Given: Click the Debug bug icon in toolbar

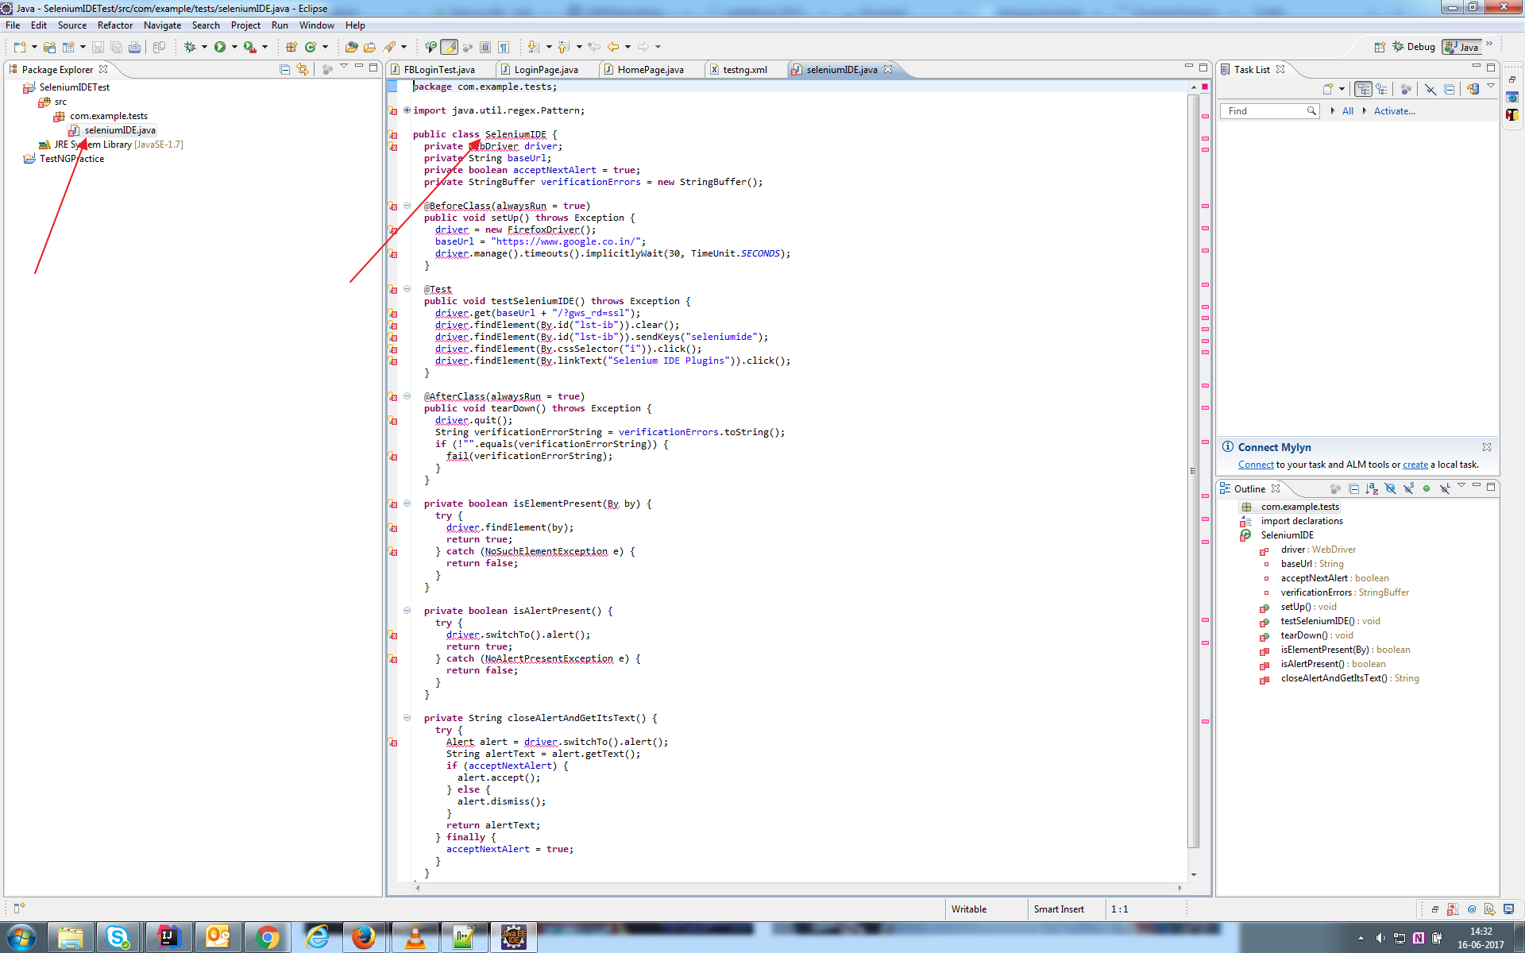Looking at the screenshot, I should coord(190,47).
